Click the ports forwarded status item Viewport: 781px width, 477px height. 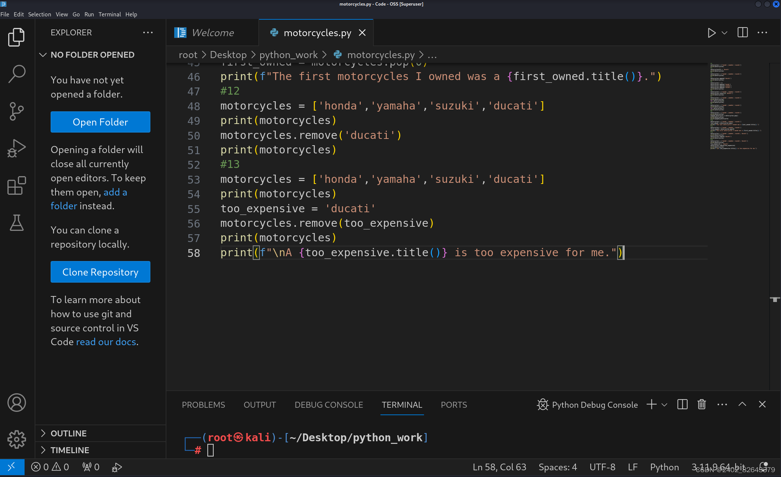(91, 467)
